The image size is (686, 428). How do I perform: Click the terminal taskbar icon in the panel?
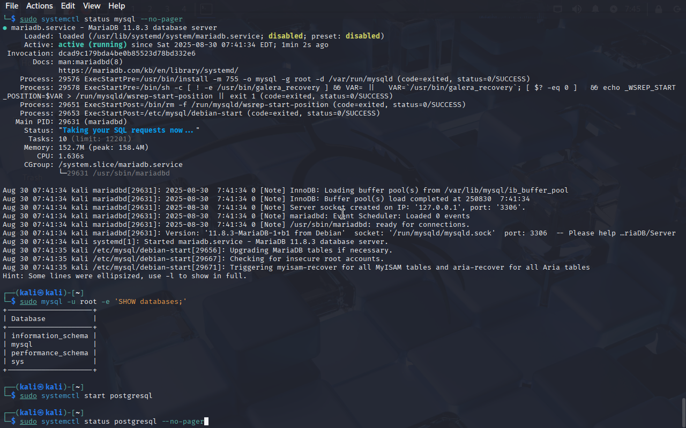[x=206, y=9]
